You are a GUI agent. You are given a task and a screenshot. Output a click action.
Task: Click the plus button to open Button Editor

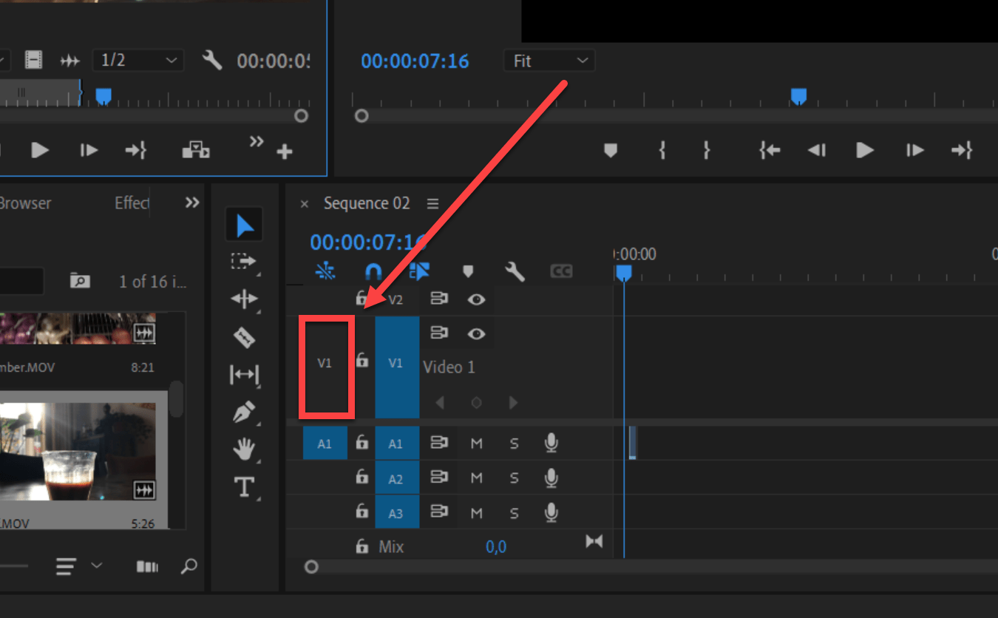click(285, 150)
